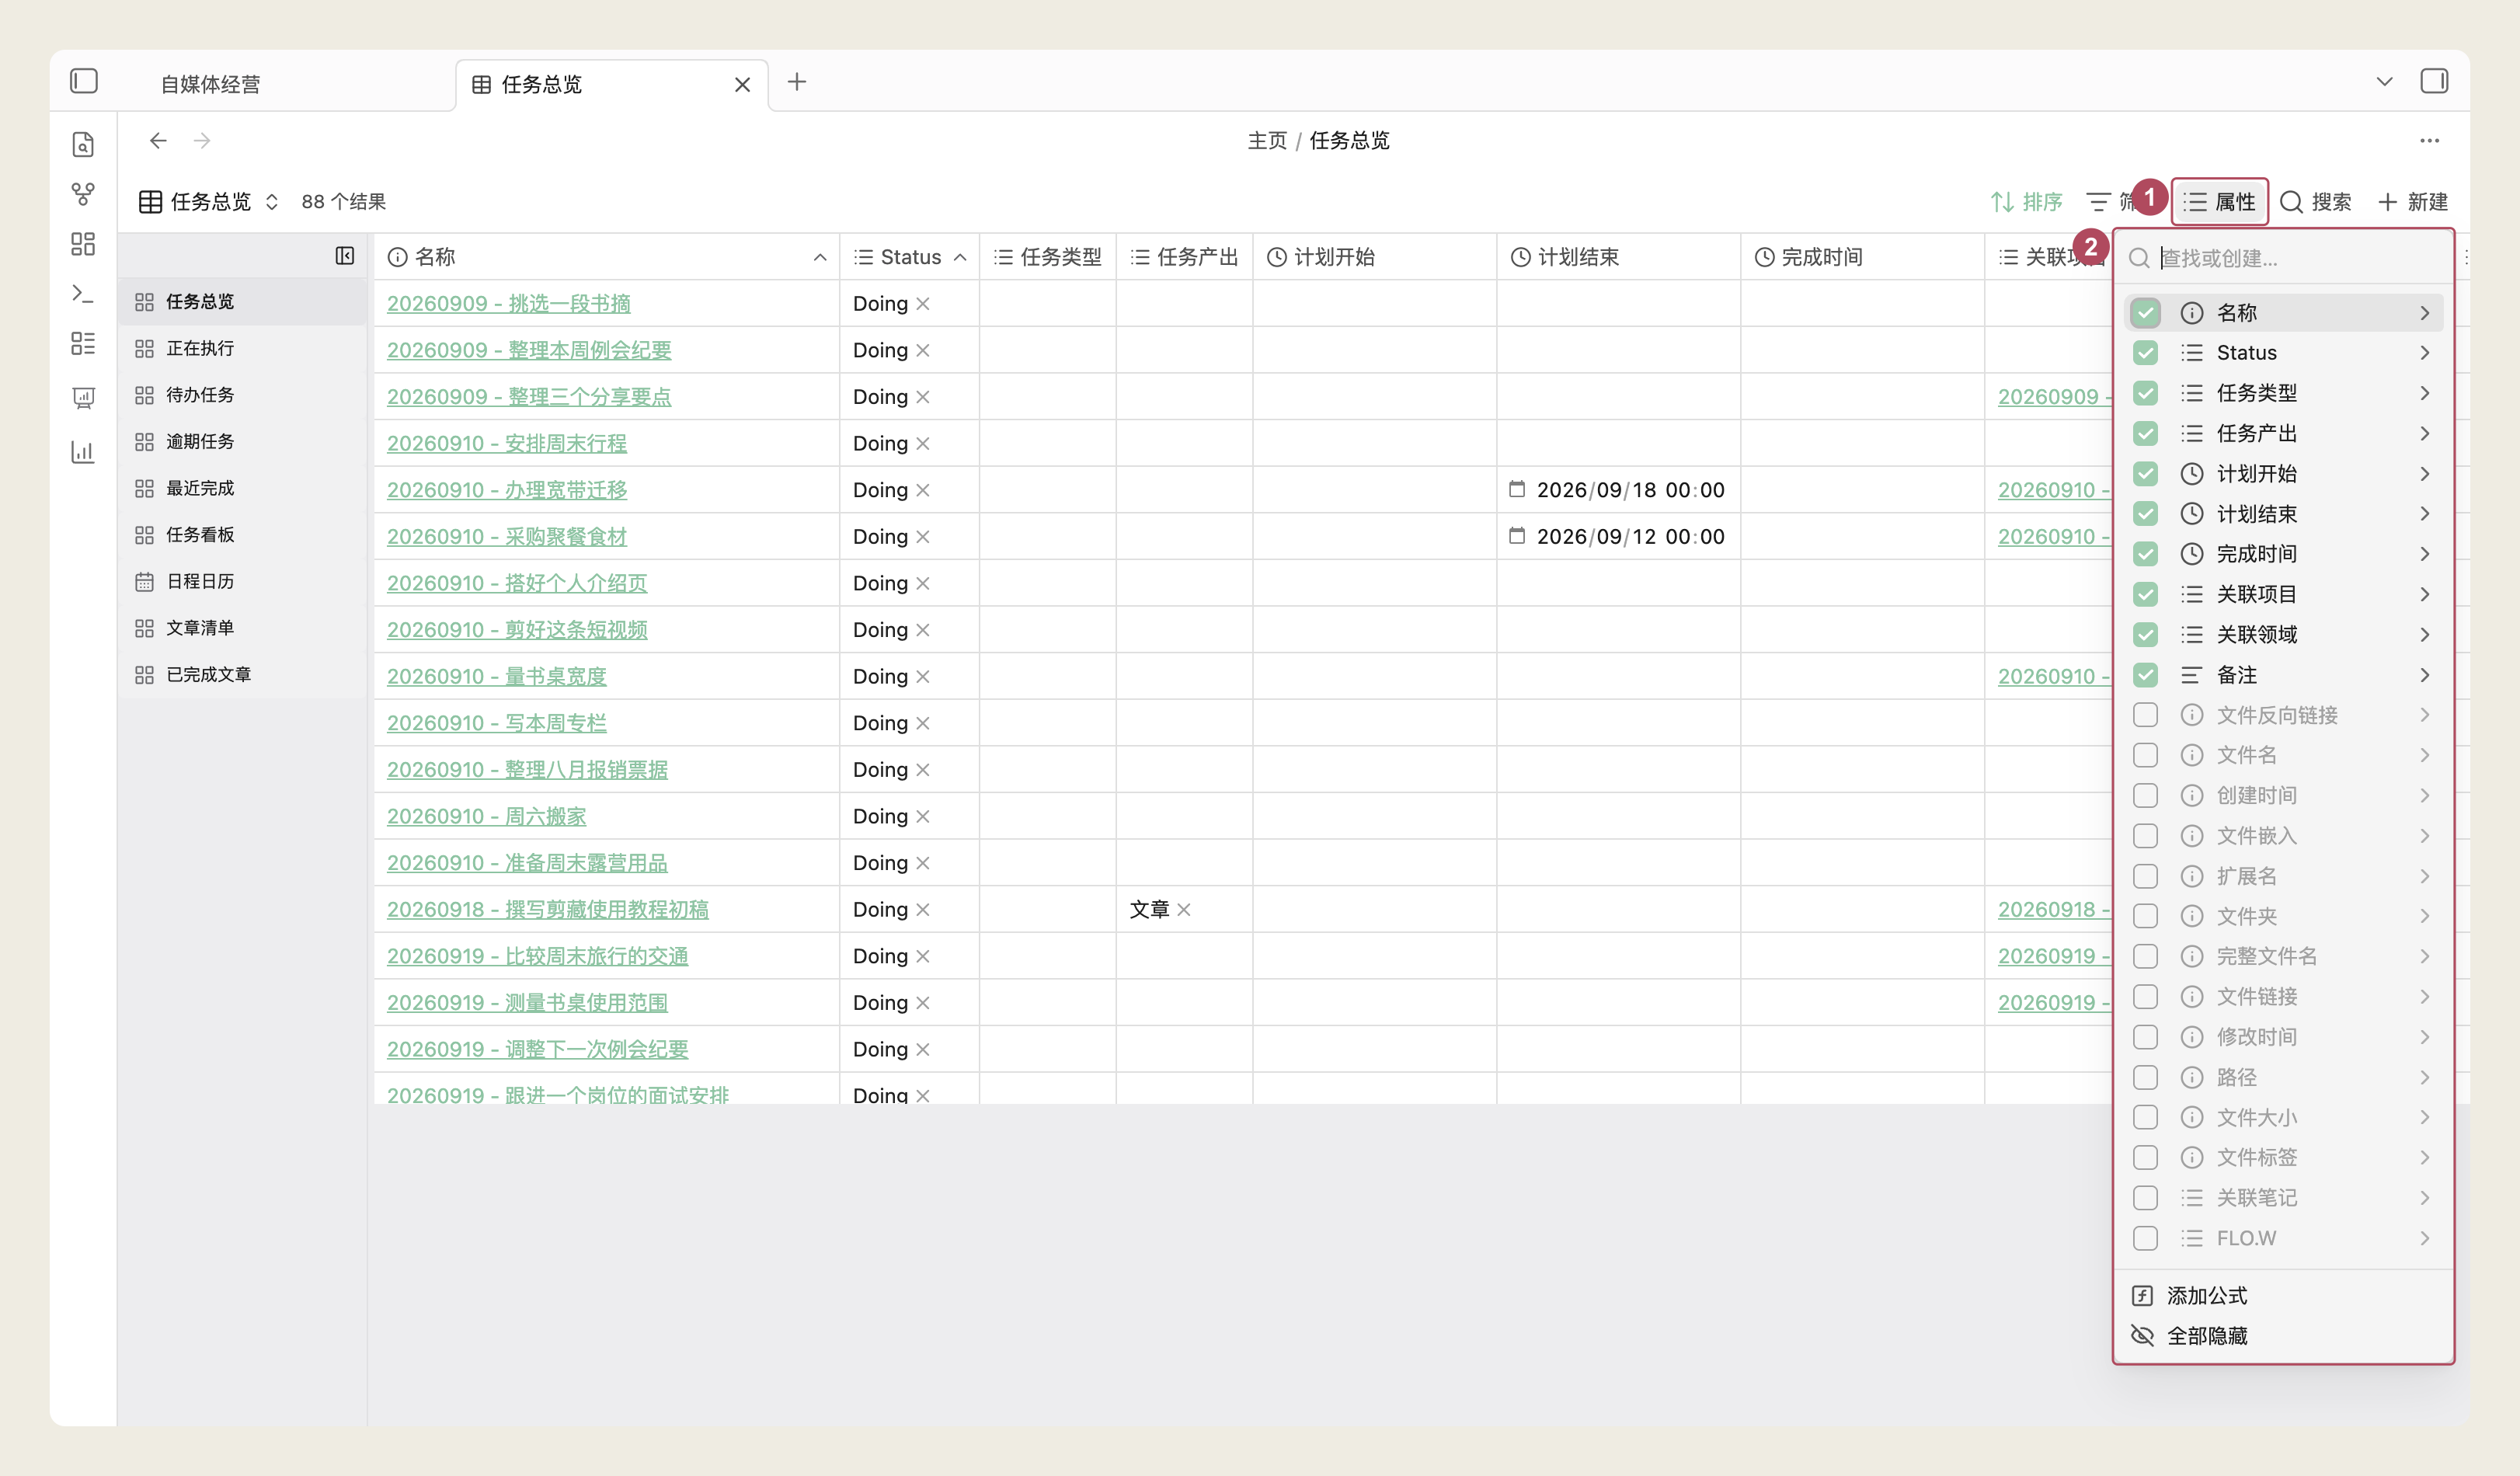This screenshot has width=2520, height=1476.
Task: Expand the 计划开始 property submenu chevron
Action: (2425, 474)
